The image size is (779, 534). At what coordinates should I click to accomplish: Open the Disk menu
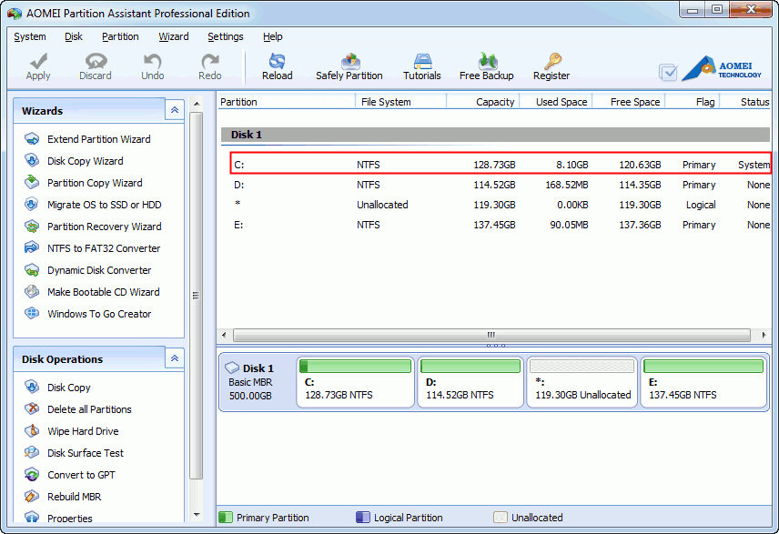[74, 36]
